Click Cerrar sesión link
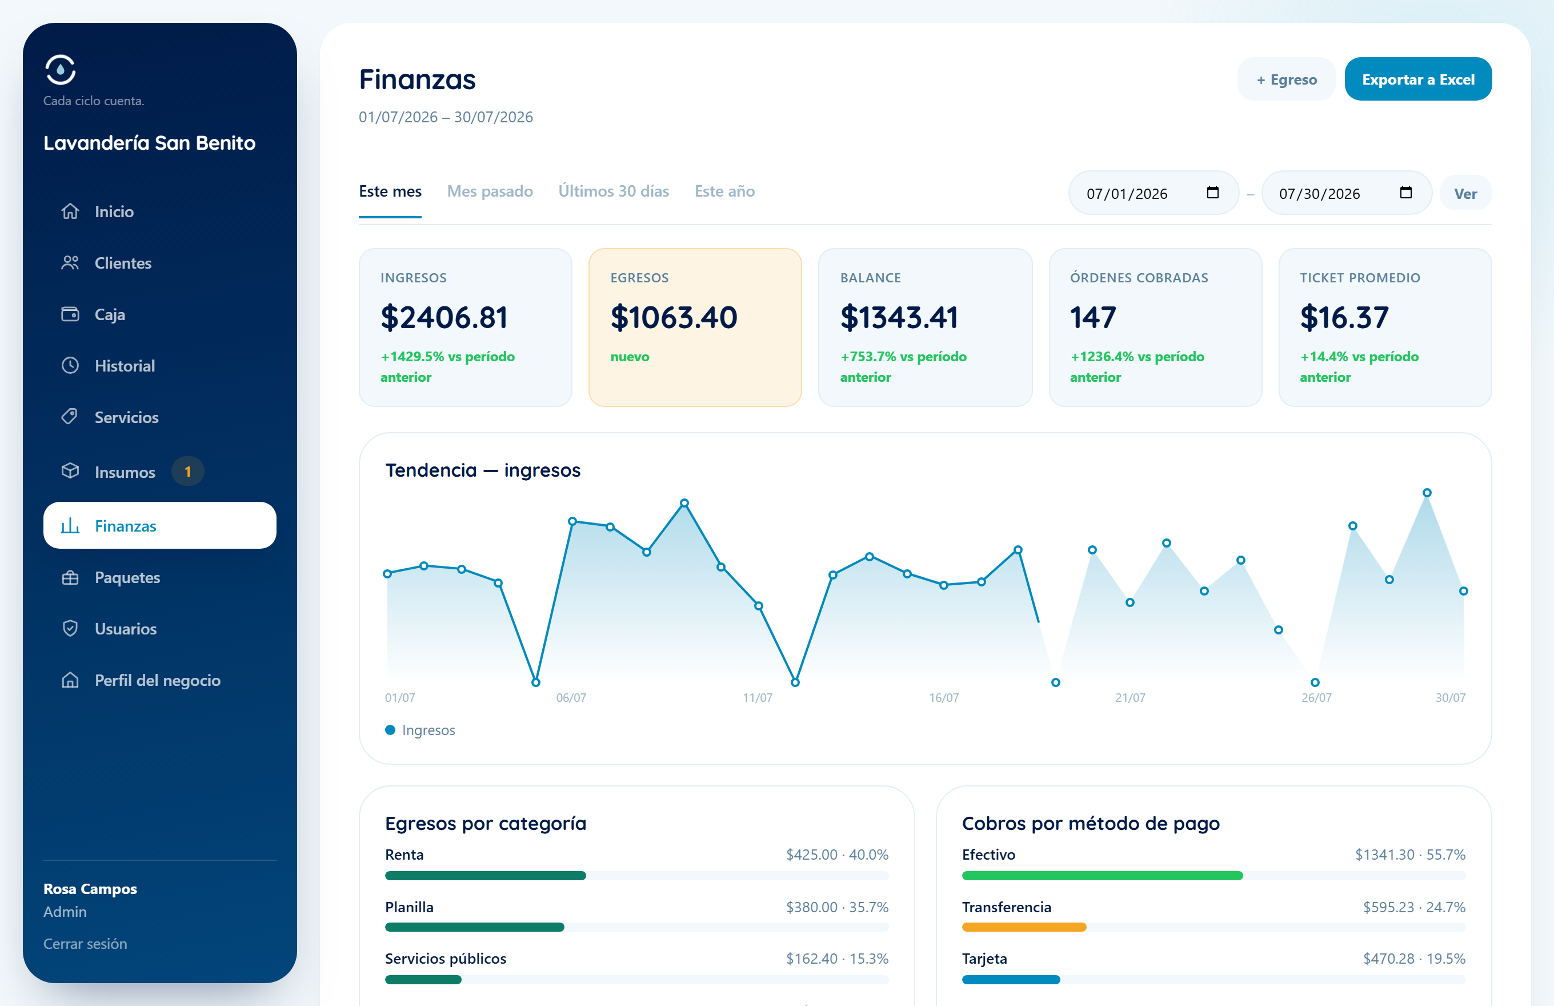1554x1006 pixels. [85, 943]
